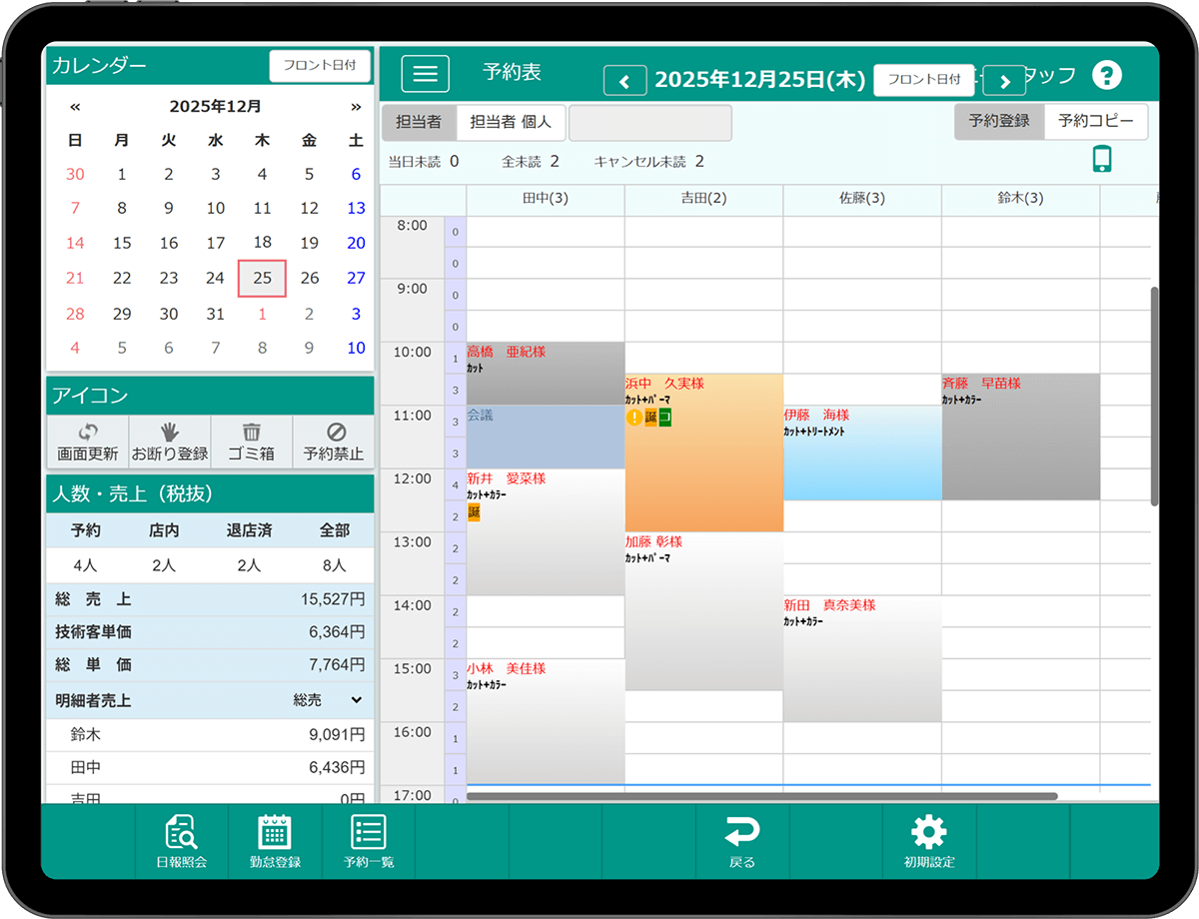Go to next month in calendar
This screenshot has height=919, width=1199.
click(356, 106)
